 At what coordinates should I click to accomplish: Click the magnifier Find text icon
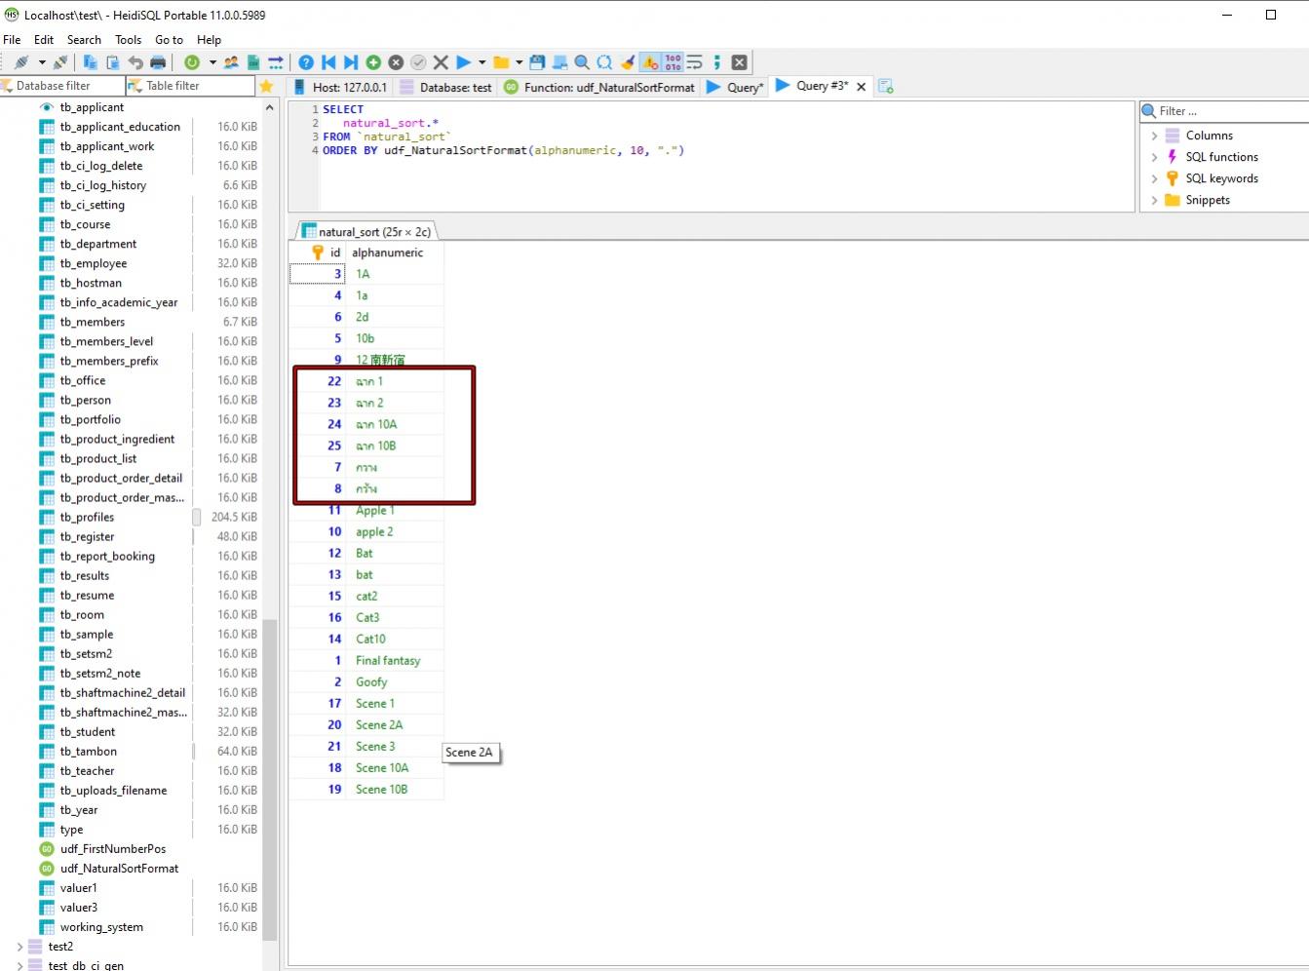pyautogui.click(x=582, y=62)
